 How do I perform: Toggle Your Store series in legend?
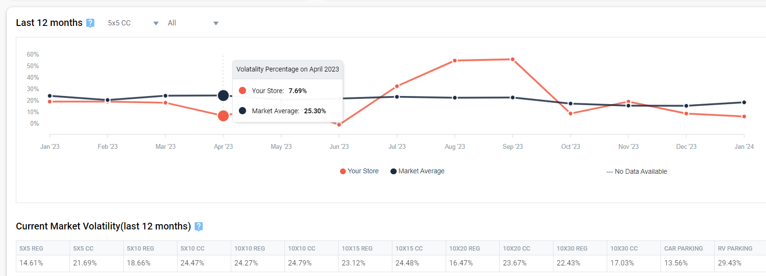coord(359,171)
